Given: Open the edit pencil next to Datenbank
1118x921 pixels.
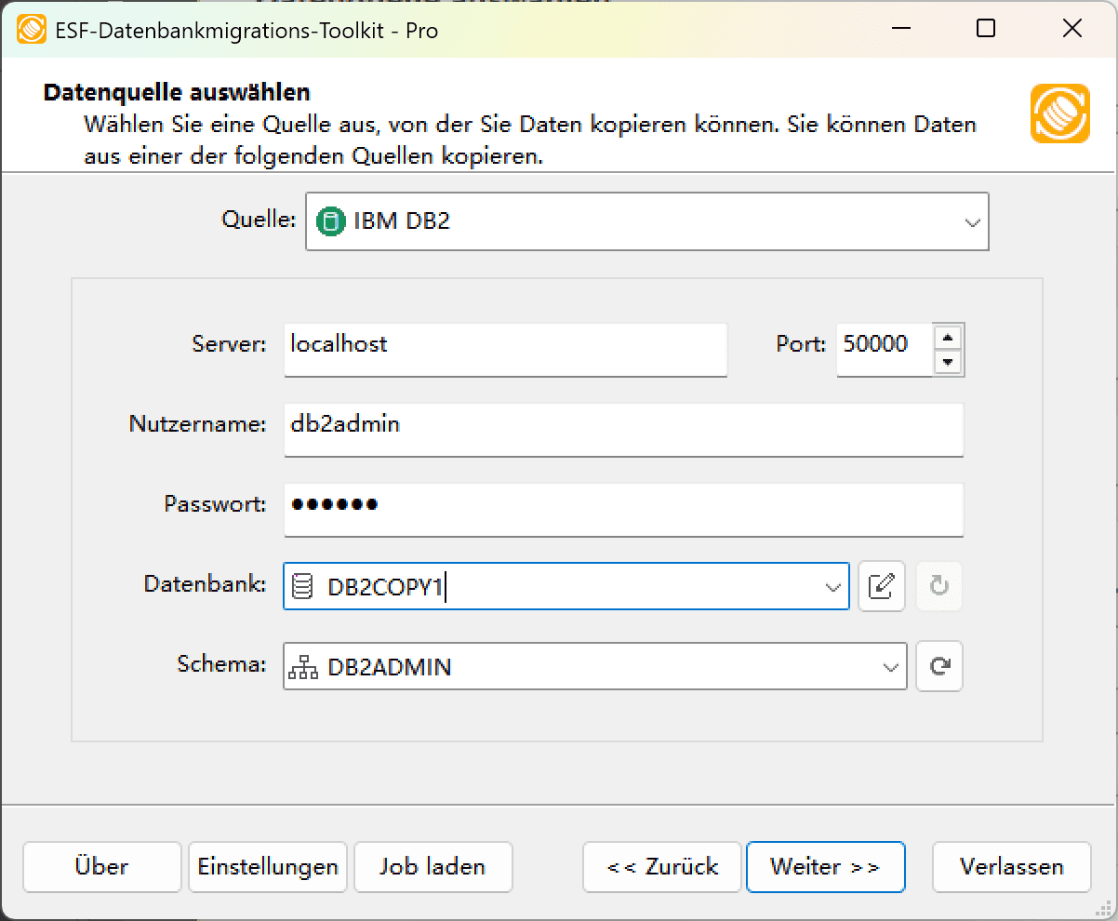Looking at the screenshot, I should click(x=881, y=586).
